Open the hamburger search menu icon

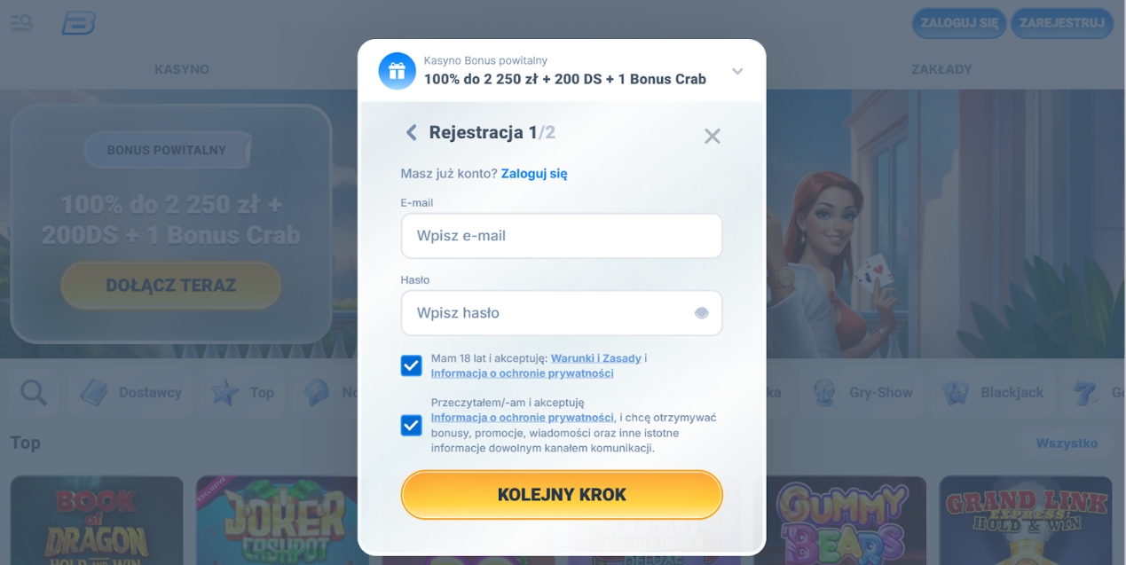22,23
